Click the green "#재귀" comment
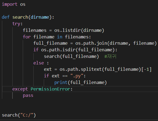 pos(110,56)
